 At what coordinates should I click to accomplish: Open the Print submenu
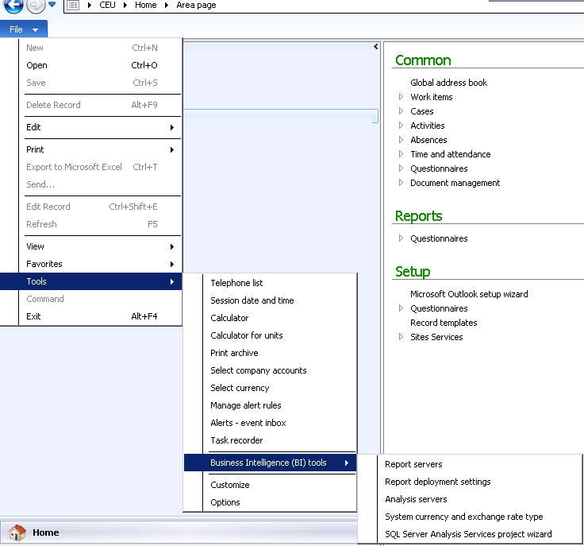coord(35,149)
